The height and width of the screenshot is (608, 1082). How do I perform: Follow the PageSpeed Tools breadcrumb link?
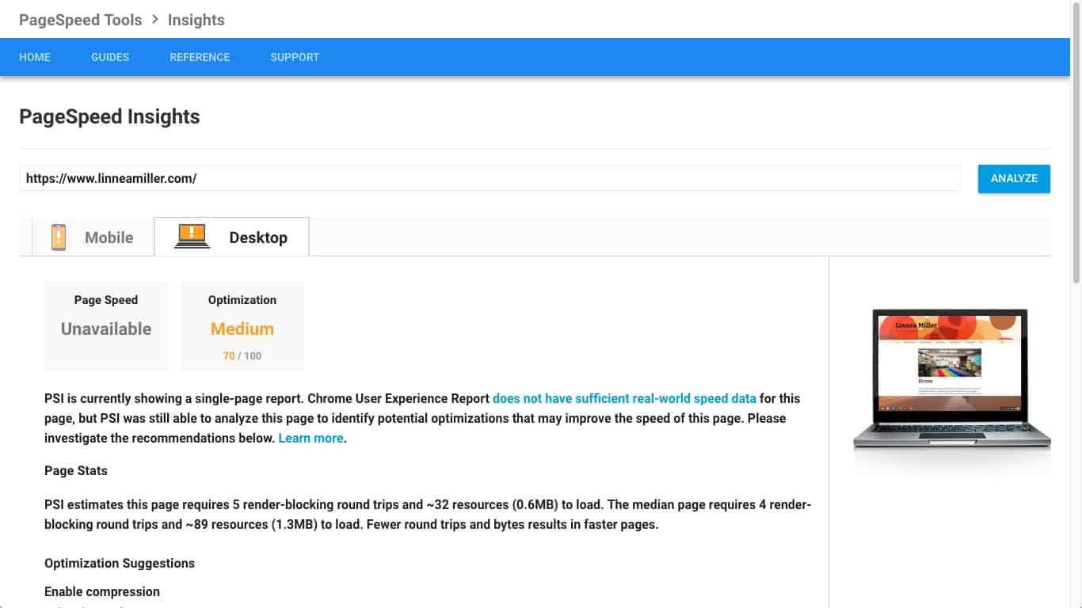(x=81, y=20)
